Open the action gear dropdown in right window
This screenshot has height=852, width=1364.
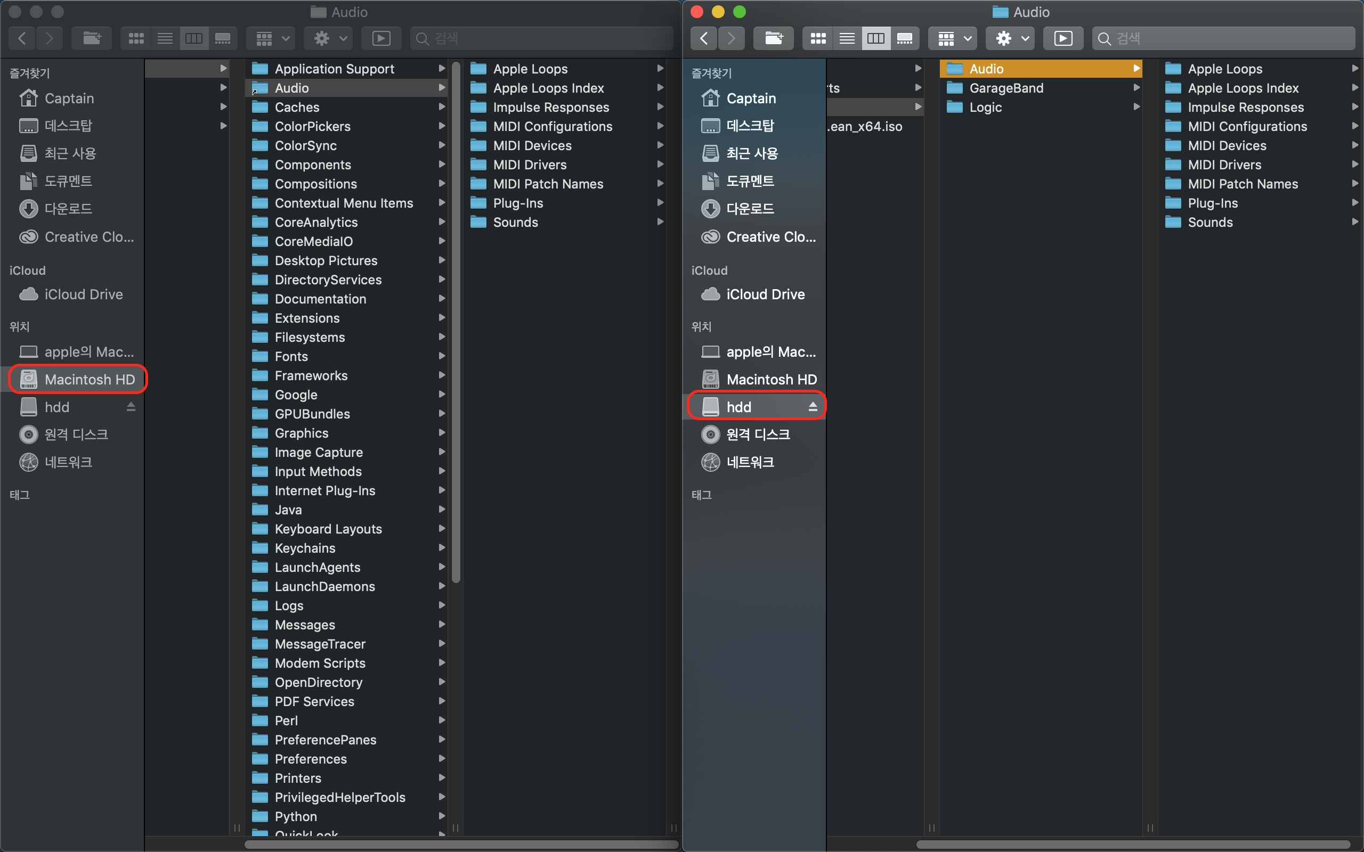[x=1011, y=38]
